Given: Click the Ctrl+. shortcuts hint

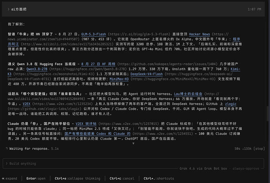Looking at the screenshot, I should [x=159, y=178].
